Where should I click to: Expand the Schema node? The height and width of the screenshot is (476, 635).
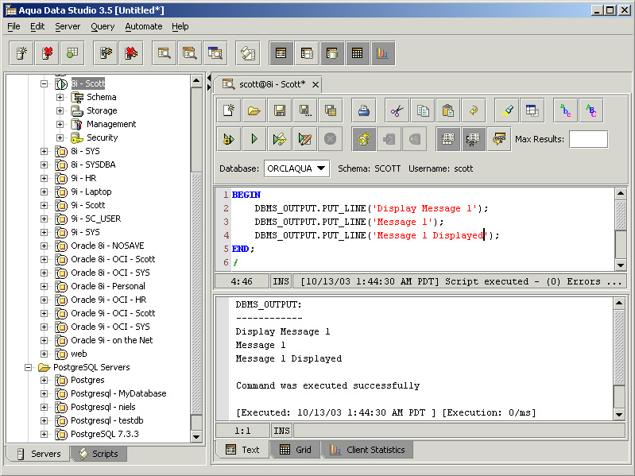tap(60, 97)
